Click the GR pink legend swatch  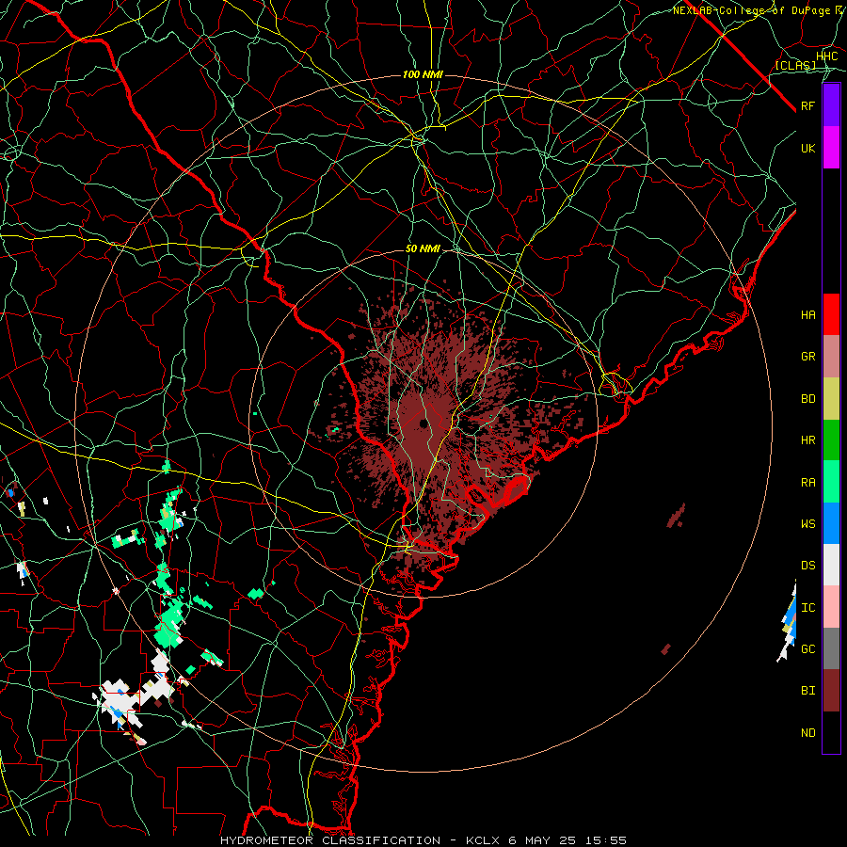point(831,357)
